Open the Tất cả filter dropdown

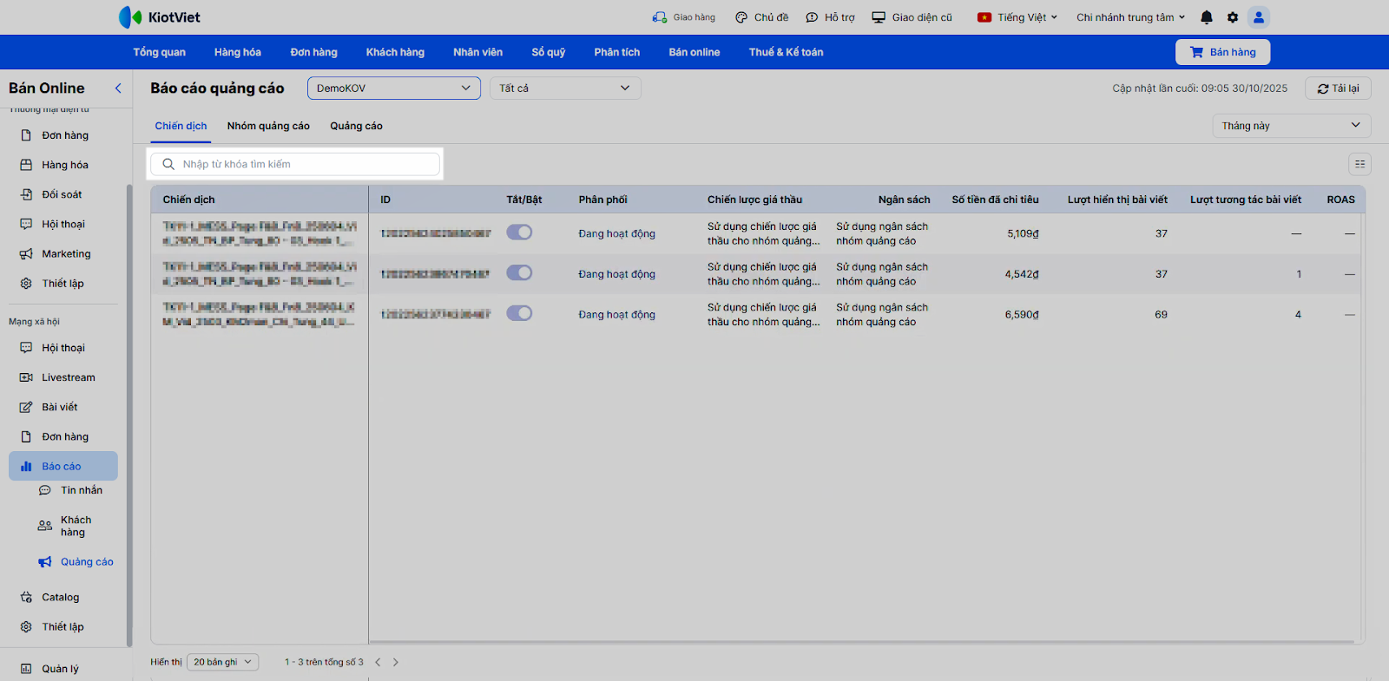click(565, 88)
